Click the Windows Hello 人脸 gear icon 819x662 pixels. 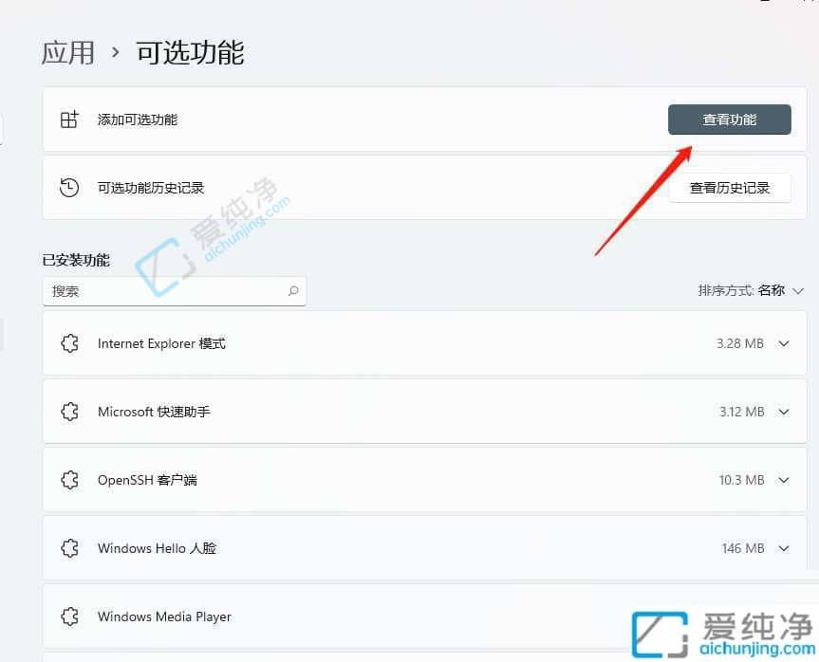(x=69, y=548)
